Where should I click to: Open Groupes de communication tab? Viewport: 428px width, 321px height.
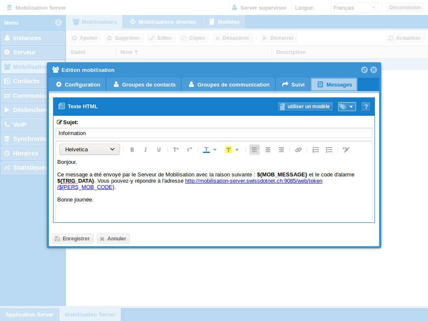[229, 84]
